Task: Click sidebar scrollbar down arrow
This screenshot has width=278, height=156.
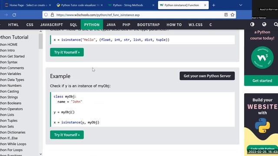Action: [x=40, y=154]
